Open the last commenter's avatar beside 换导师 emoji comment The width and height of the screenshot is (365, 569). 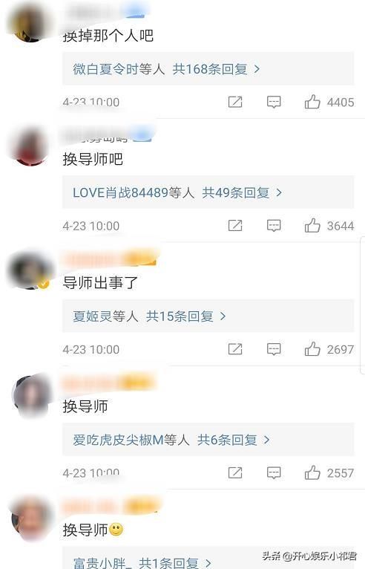(x=30, y=518)
